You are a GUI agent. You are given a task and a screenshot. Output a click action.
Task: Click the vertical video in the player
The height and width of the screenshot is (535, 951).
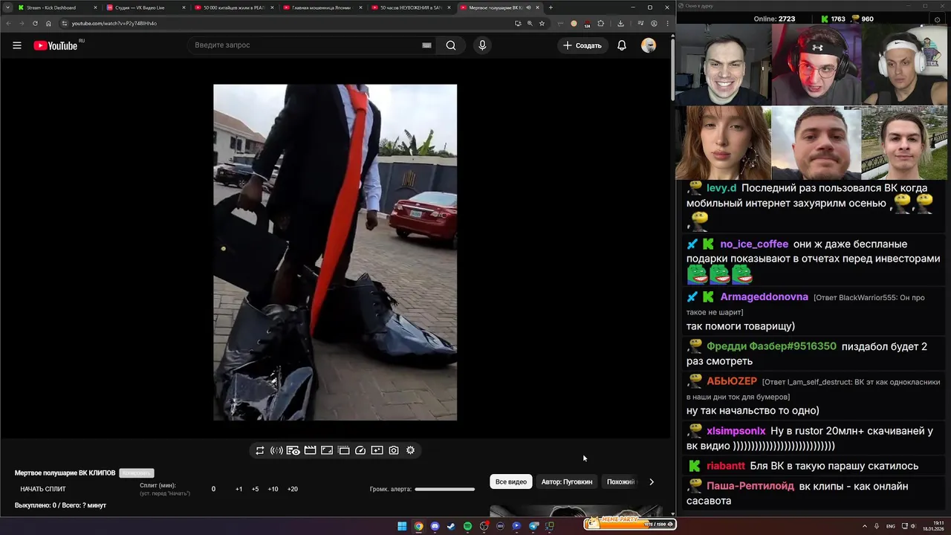coord(335,253)
